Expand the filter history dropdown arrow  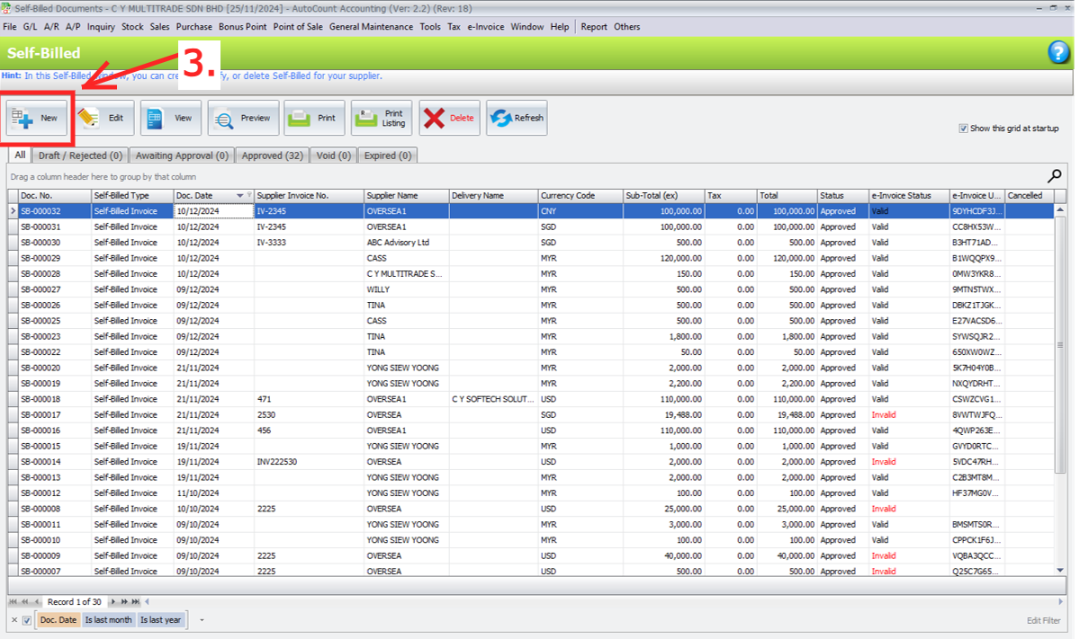tap(202, 620)
